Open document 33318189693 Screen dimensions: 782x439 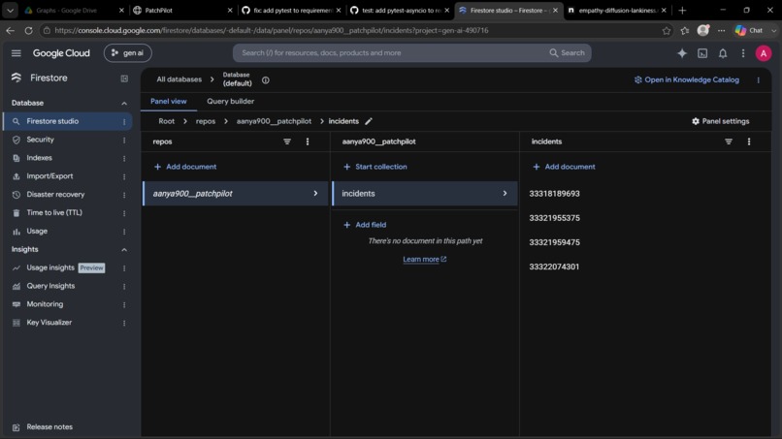coord(554,194)
